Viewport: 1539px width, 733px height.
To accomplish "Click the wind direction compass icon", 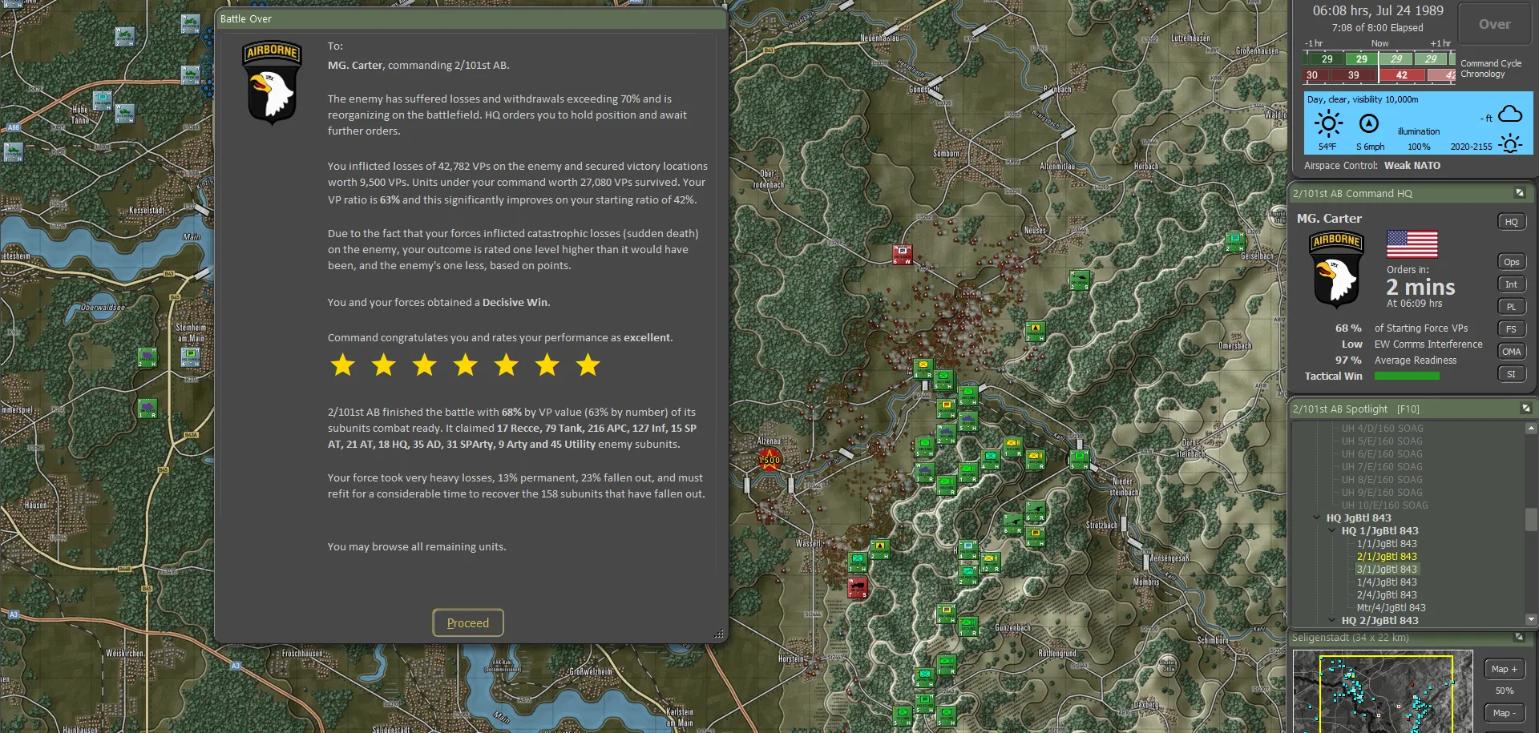I will click(x=1369, y=123).
